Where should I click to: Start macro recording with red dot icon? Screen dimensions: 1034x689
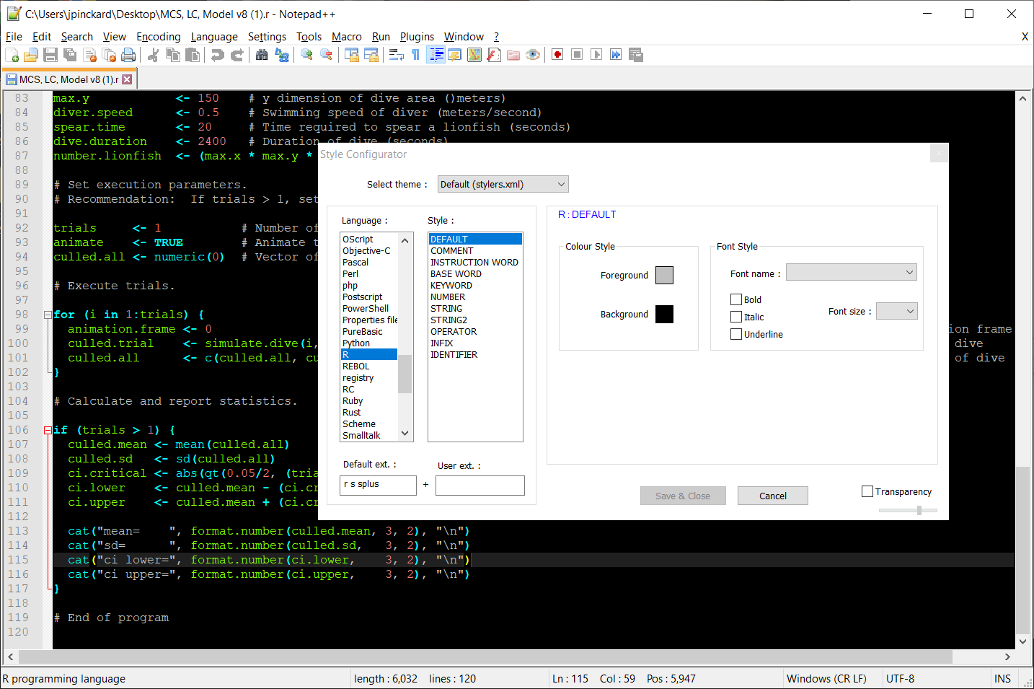557,55
